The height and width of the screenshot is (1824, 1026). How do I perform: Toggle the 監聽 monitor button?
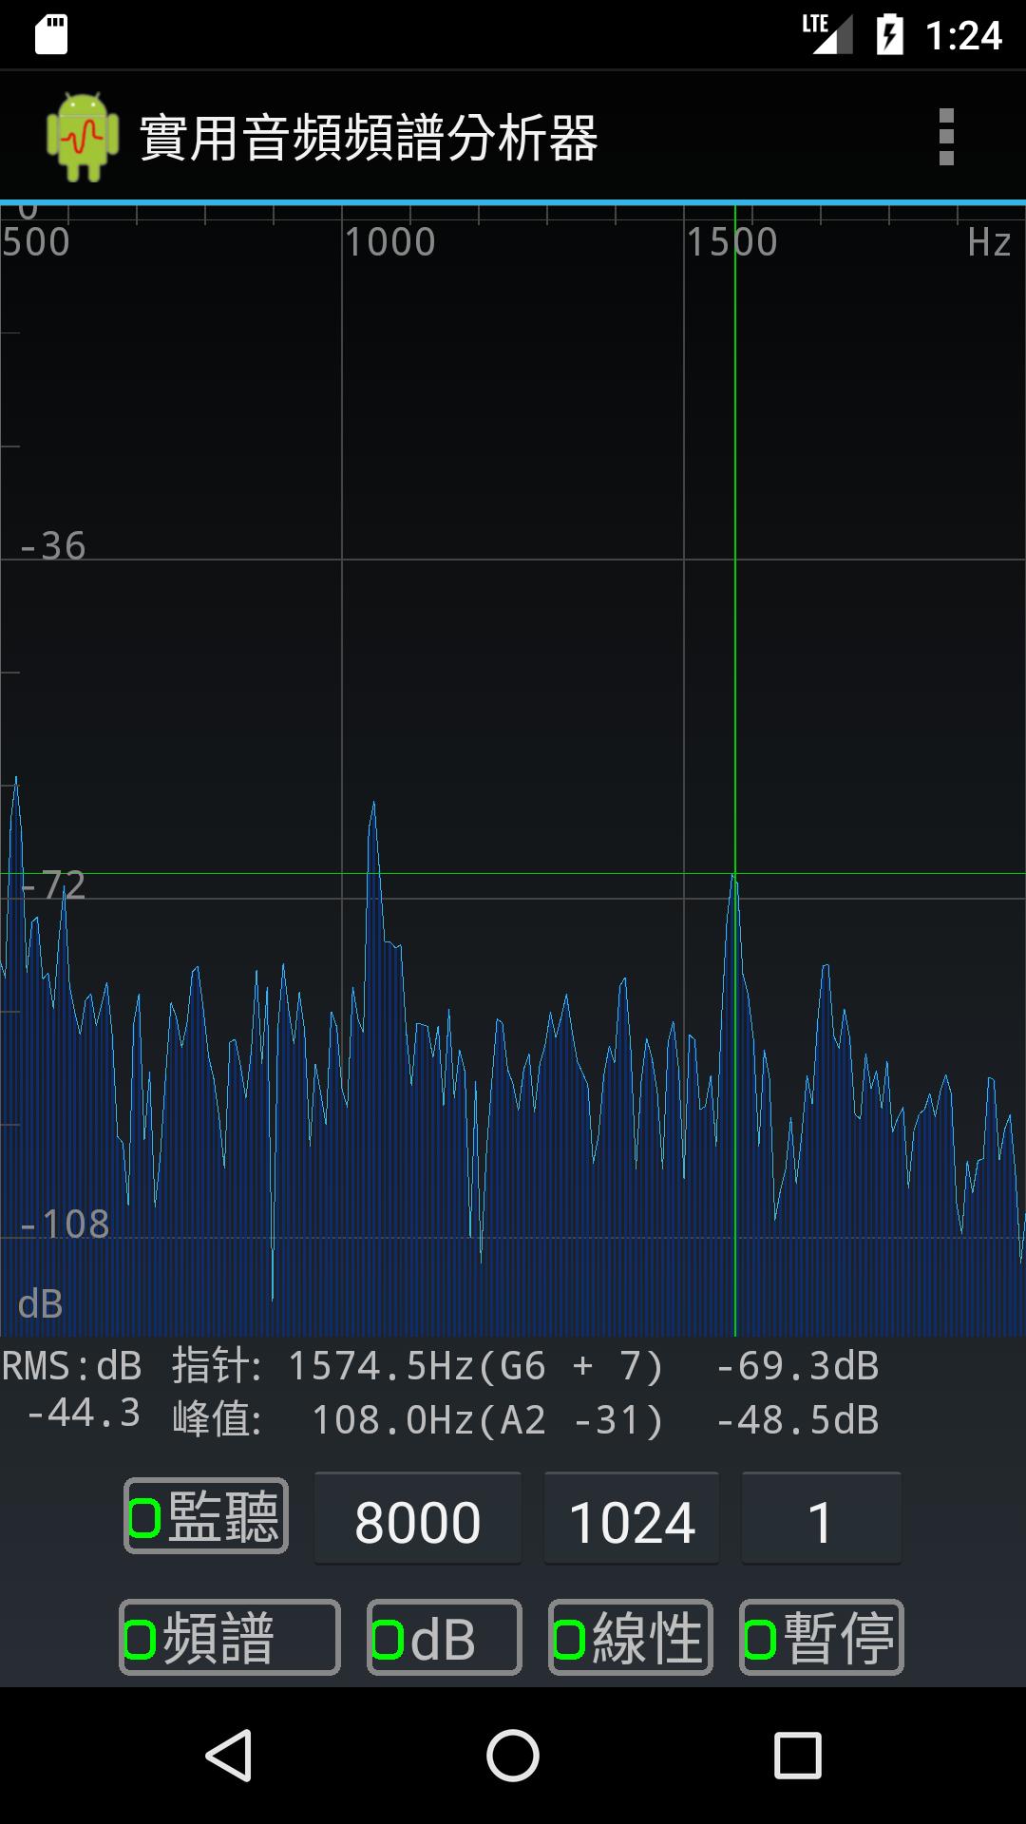coord(206,1516)
